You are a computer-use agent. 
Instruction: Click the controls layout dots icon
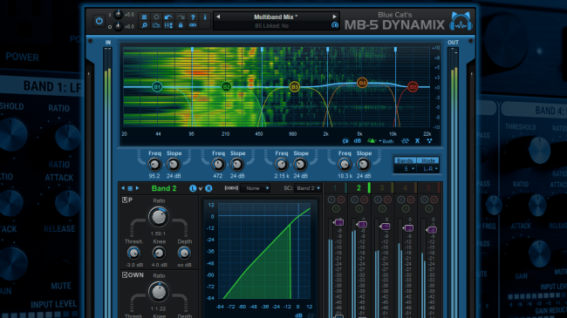pyautogui.click(x=168, y=25)
